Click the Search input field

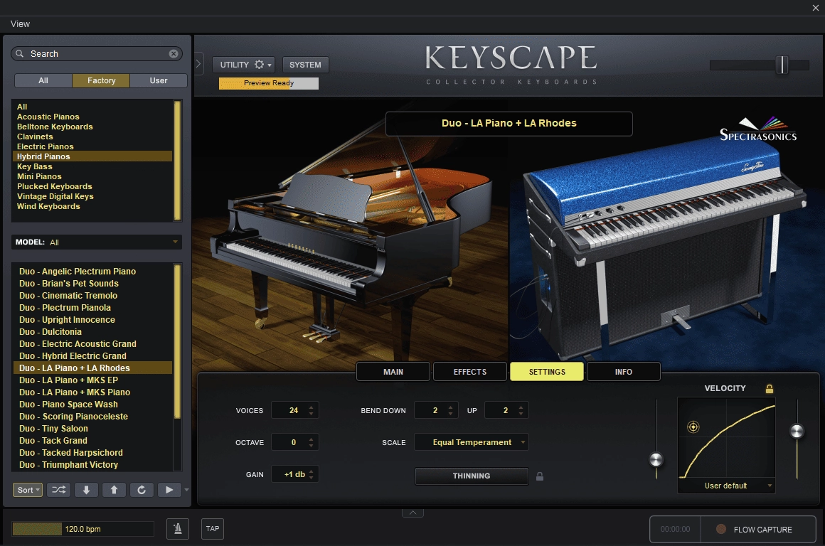[97, 53]
